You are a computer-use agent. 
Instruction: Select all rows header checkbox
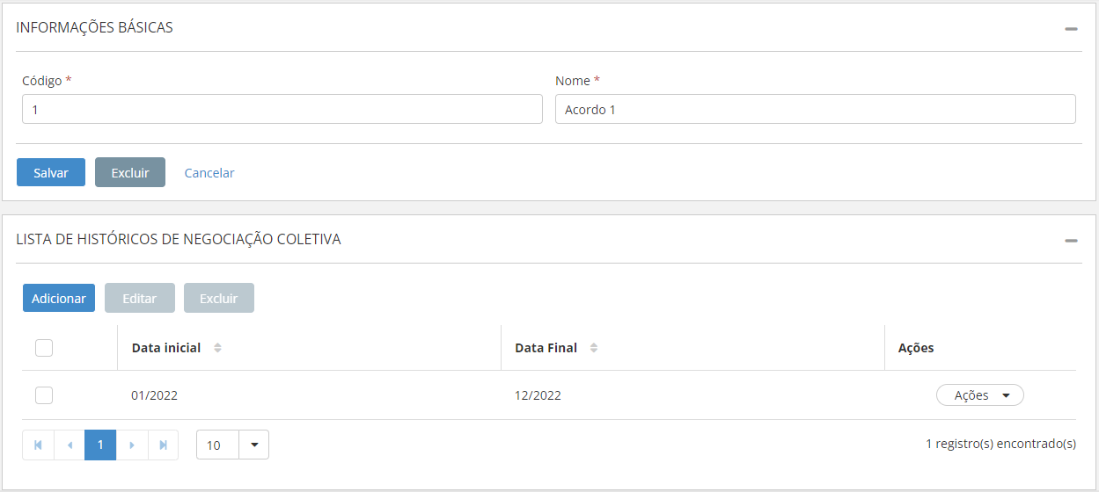pos(44,348)
